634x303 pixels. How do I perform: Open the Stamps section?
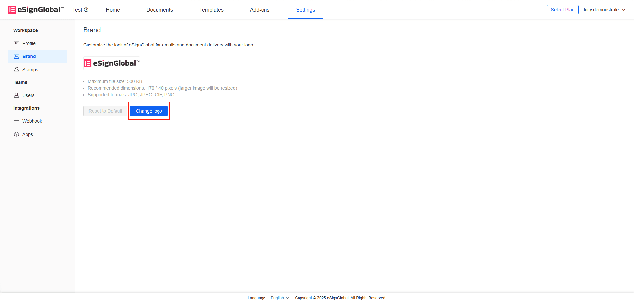coord(38,70)
